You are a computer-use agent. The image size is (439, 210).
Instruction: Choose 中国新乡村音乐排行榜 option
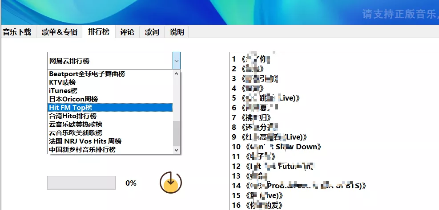click(x=110, y=149)
